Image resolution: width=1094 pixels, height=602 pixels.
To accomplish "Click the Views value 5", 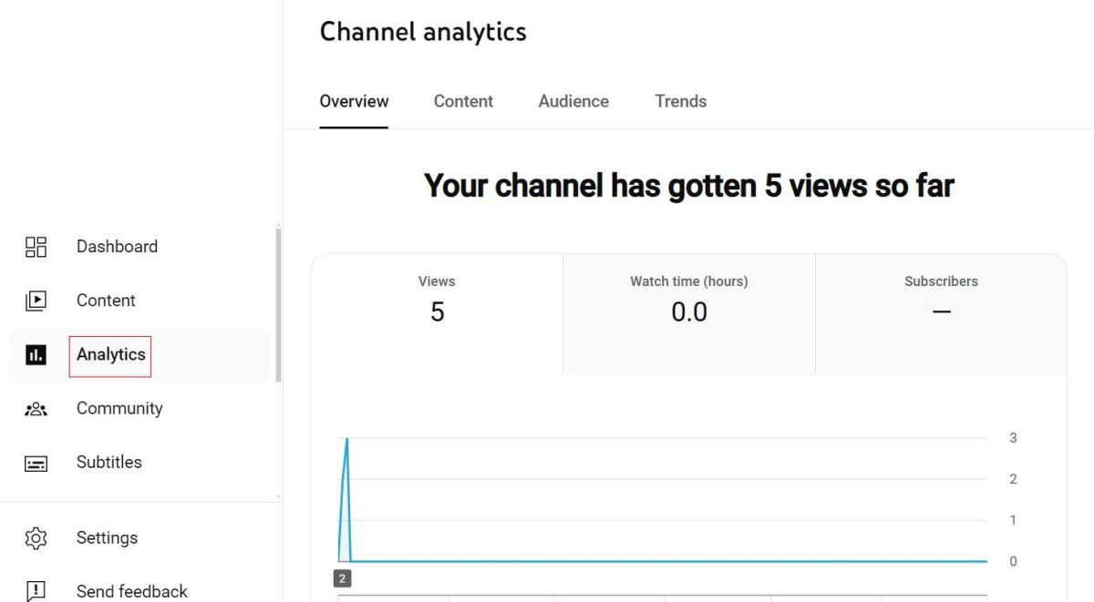I will click(438, 312).
